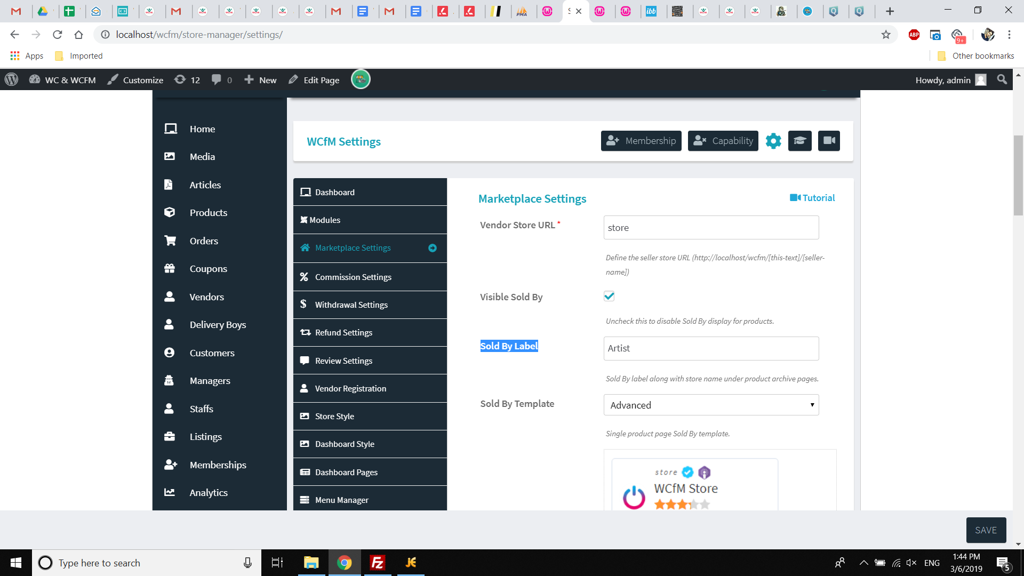Open the Dashboard Pages tab

[x=370, y=472]
